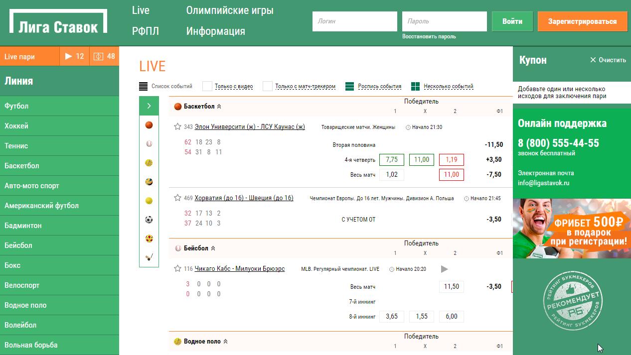Select Волейбол in the sports list

click(59, 325)
